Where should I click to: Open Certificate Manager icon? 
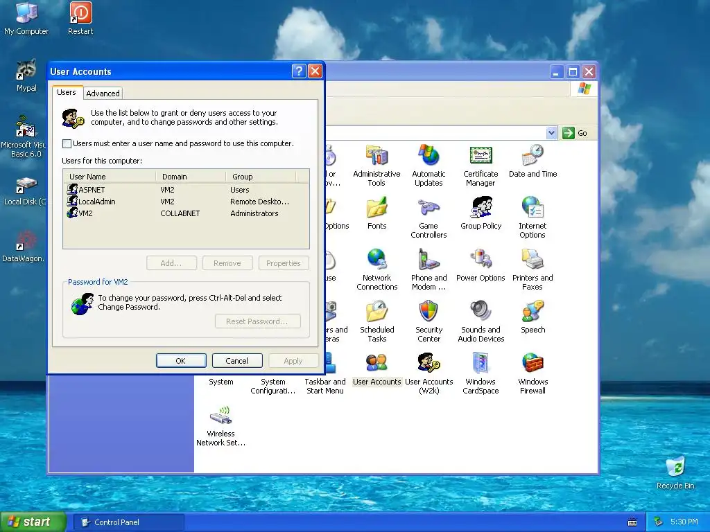[480, 166]
